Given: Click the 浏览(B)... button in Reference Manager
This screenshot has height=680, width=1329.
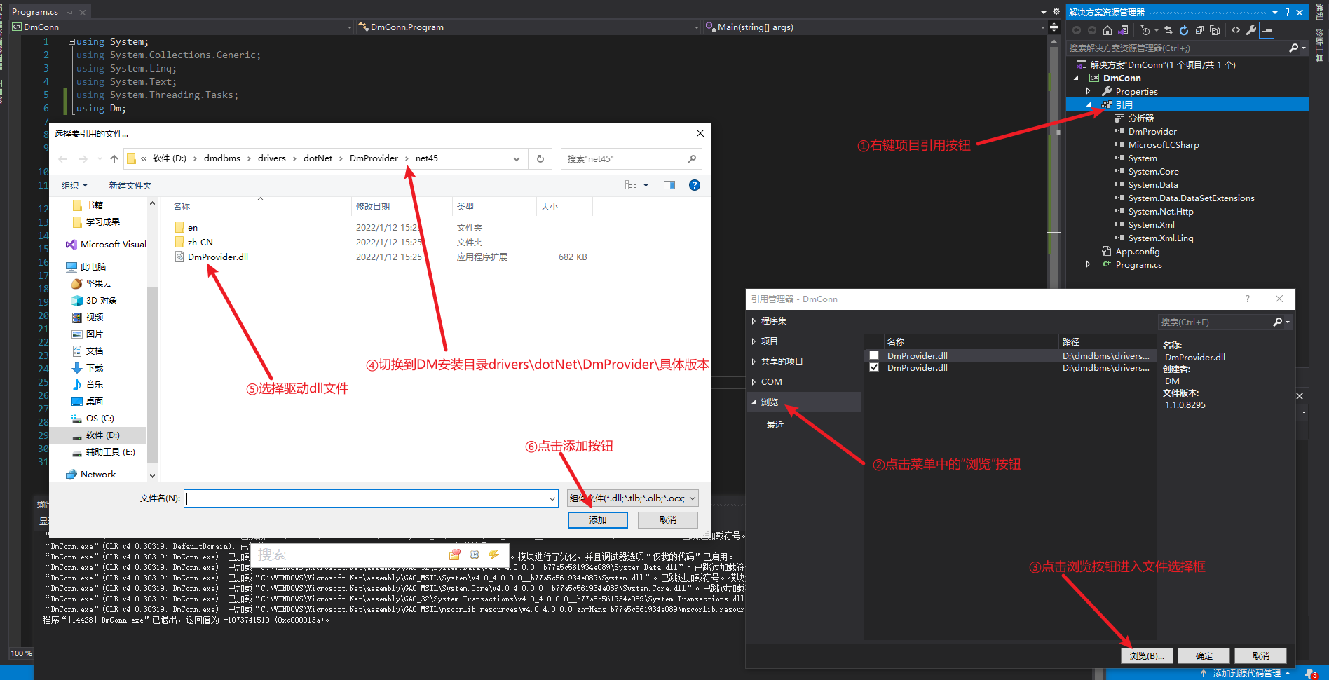Looking at the screenshot, I should [1147, 656].
